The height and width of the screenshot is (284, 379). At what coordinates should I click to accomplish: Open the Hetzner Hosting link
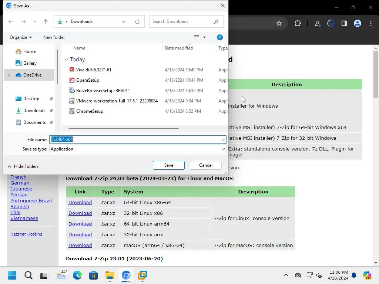(x=26, y=234)
